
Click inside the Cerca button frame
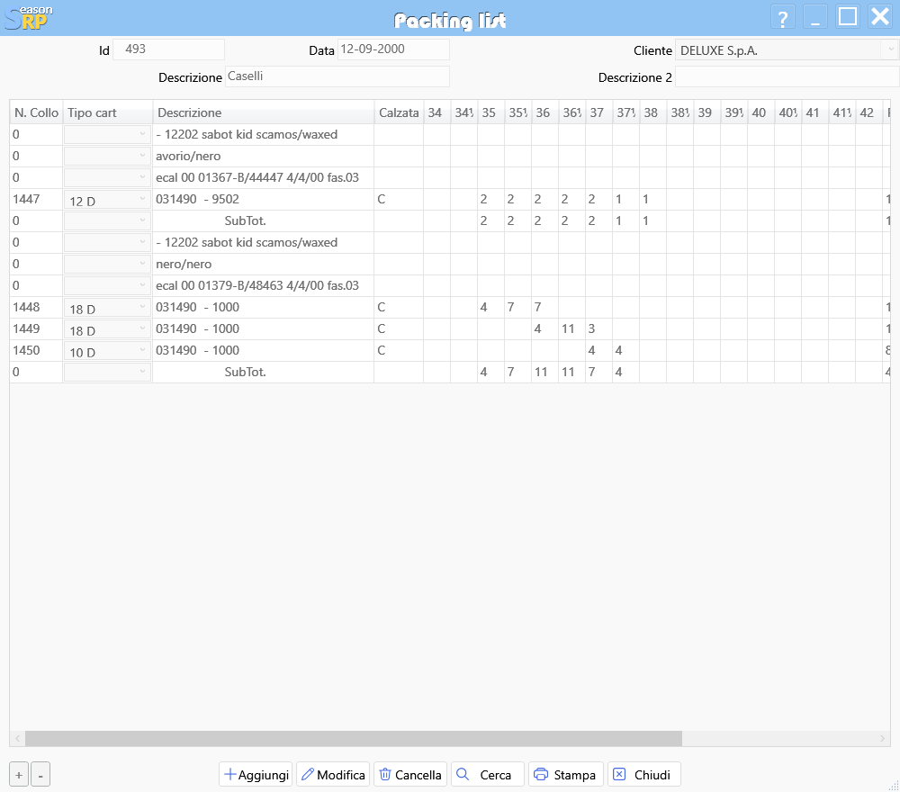(488, 774)
